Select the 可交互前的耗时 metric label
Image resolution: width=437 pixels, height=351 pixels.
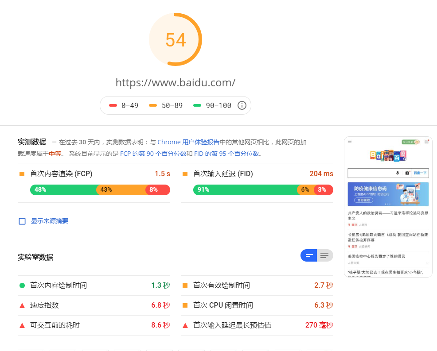pos(55,325)
